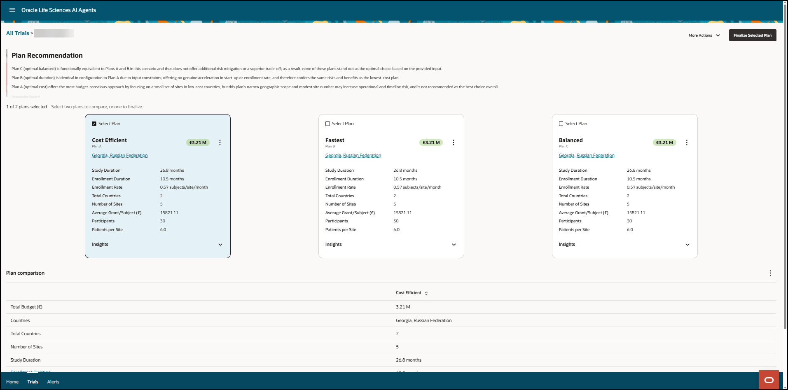Viewport: 788px width, 390px height.
Task: Select the Fastest plan title
Action: pos(335,140)
